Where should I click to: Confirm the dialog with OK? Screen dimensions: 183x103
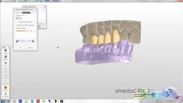click(x=20, y=48)
